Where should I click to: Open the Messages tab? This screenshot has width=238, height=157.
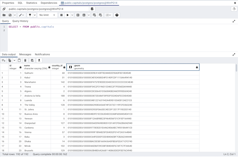[x=25, y=54]
